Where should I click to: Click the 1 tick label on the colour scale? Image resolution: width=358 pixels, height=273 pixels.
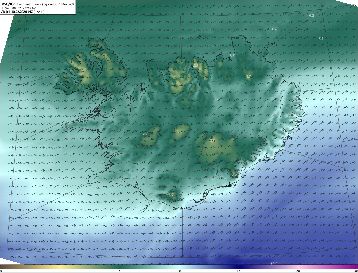[60, 271]
